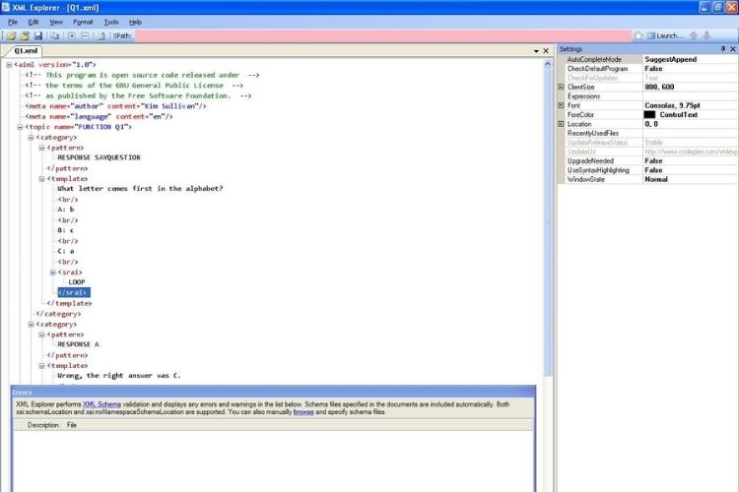
Task: Click the Save disk icon in toolbar
Action: click(x=37, y=35)
